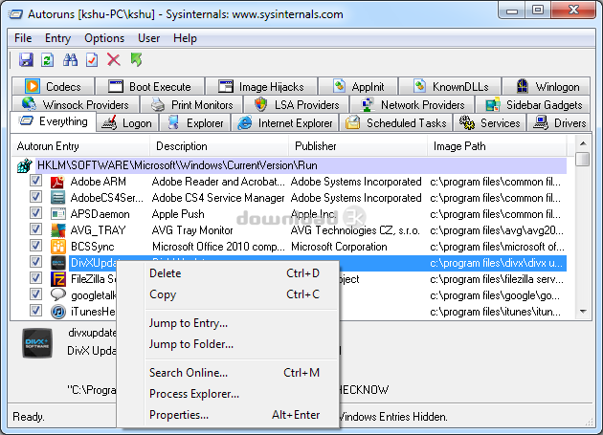Click the googletalk speech bubble icon

[x=57, y=295]
